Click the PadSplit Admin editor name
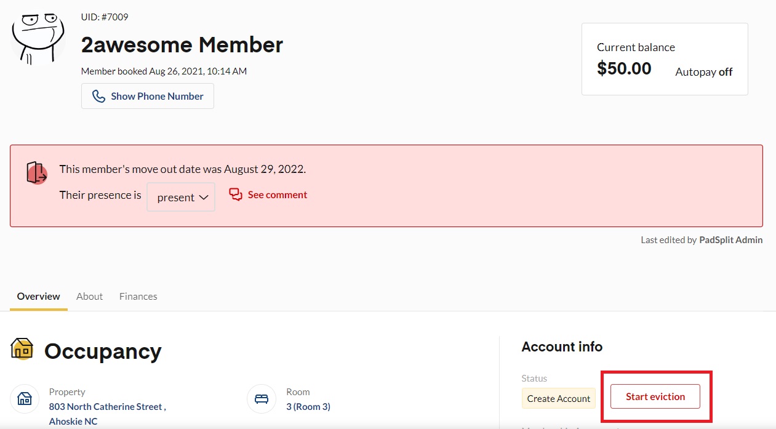Viewport: 776px width, 429px height. click(x=730, y=240)
